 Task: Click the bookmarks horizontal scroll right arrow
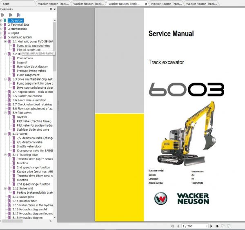tap(51, 221)
